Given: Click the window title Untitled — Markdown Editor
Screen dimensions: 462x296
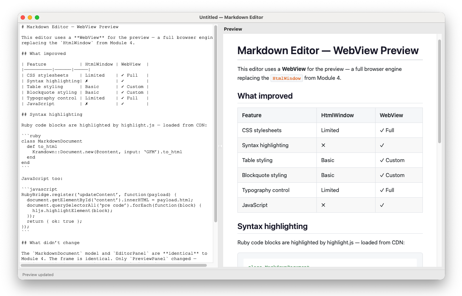Looking at the screenshot, I should tap(231, 17).
